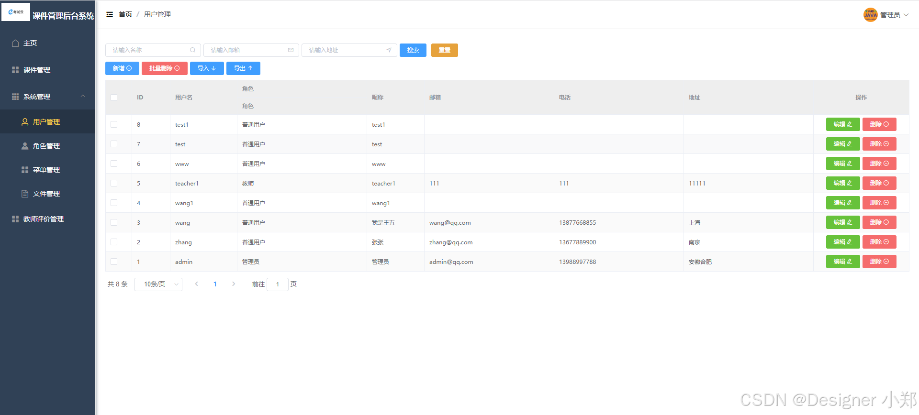Delete the admin user row
This screenshot has width=919, height=415.
pos(879,262)
